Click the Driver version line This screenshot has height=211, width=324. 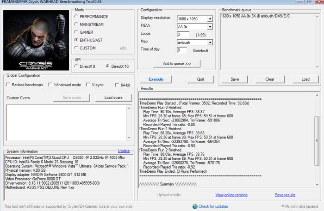52,183
